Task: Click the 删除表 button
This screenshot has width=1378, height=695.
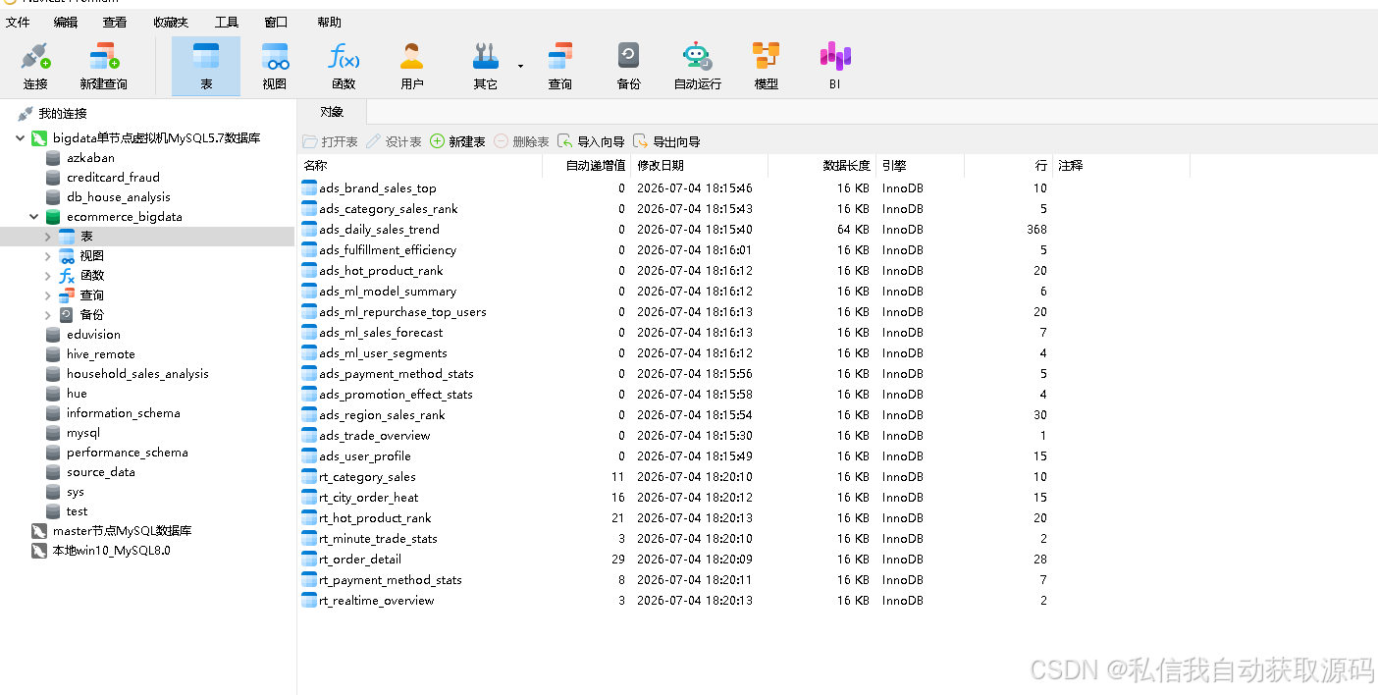Action: coord(521,141)
